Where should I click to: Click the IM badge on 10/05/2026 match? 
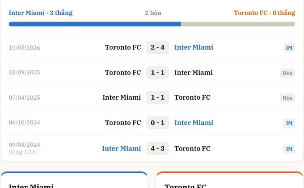(289, 48)
